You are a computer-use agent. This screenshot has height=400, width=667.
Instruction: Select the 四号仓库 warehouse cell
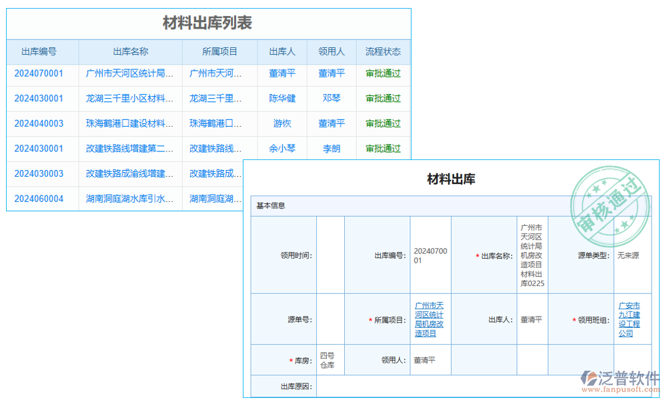coord(325,359)
